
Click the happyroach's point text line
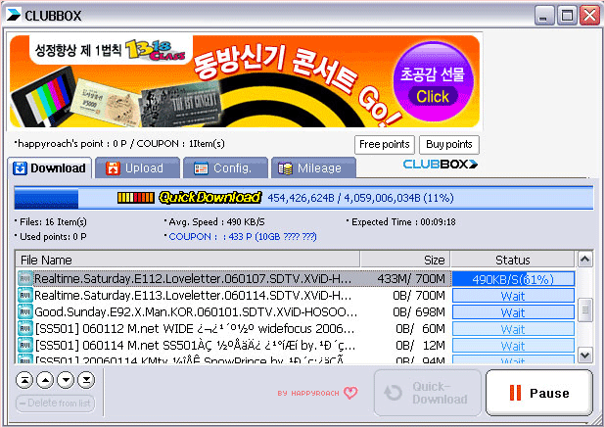coord(120,144)
